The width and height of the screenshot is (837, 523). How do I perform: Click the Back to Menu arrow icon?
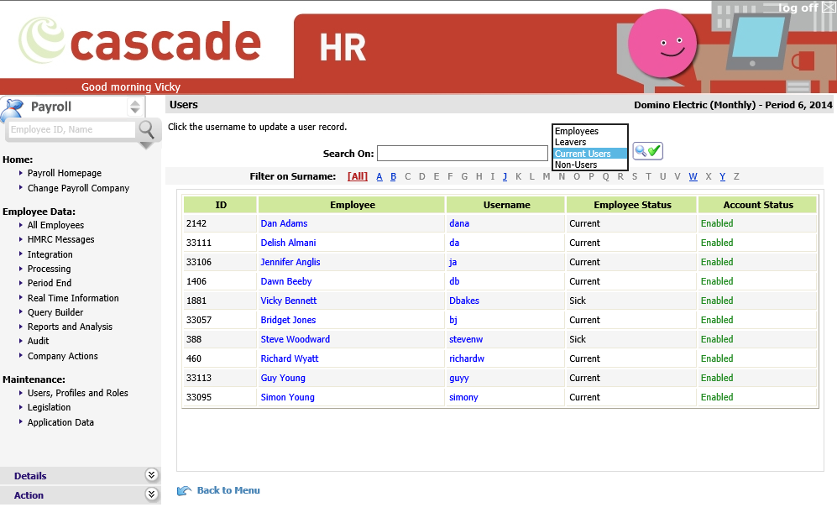click(184, 490)
